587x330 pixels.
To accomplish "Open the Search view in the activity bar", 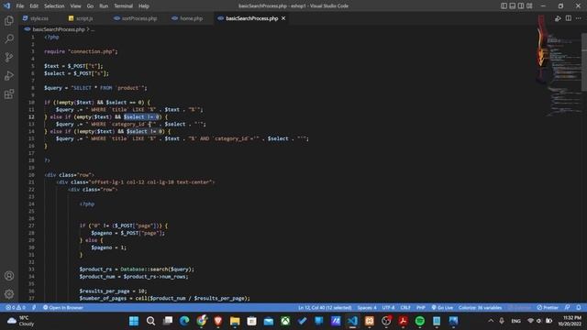I will point(9,38).
